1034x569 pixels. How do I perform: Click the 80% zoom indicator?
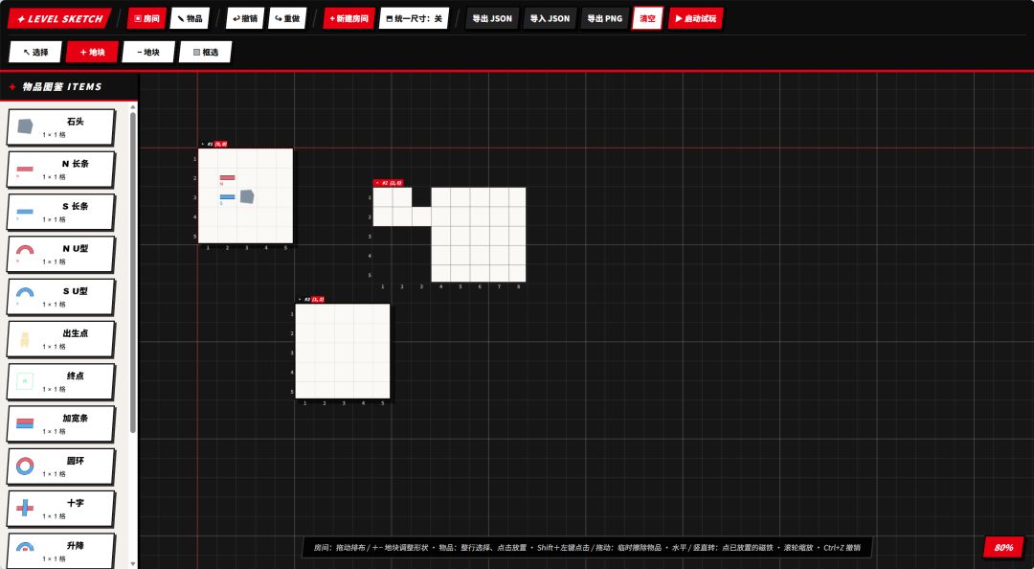coord(1003,547)
